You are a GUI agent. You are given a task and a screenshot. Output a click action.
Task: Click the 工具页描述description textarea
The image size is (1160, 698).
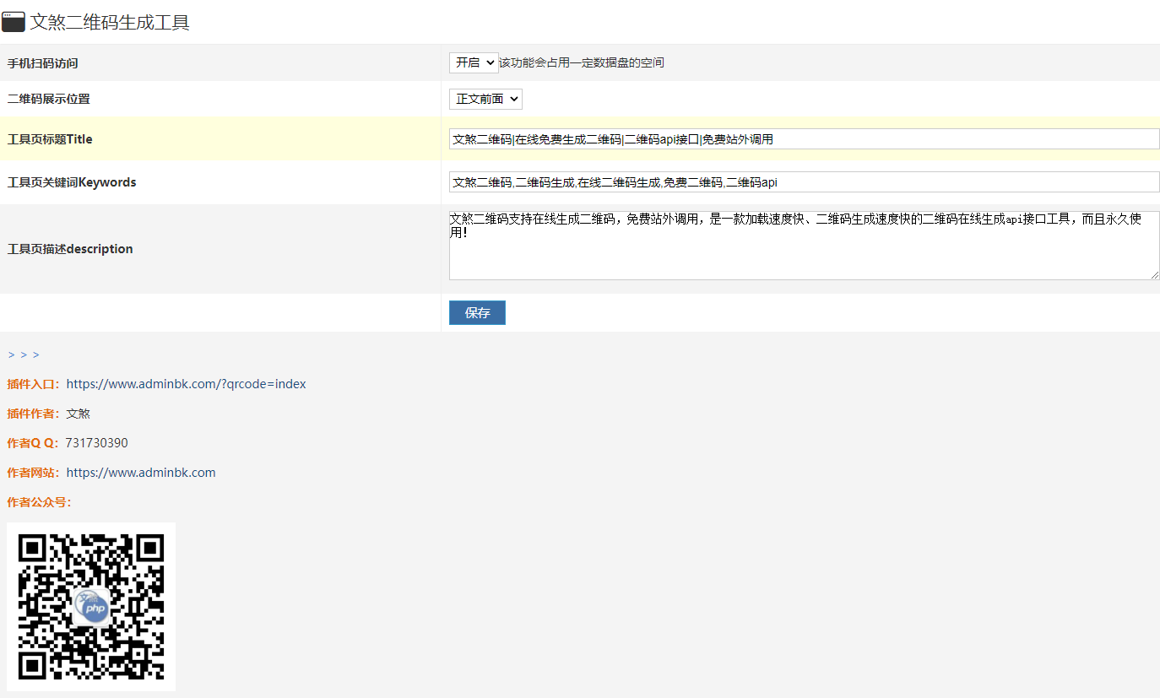tap(804, 246)
